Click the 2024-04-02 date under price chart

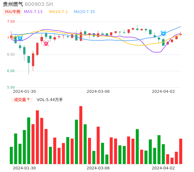tap(163, 91)
